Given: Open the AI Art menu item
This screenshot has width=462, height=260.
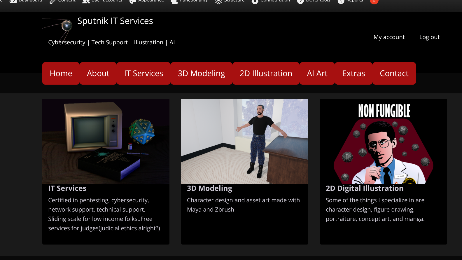Looking at the screenshot, I should [317, 73].
